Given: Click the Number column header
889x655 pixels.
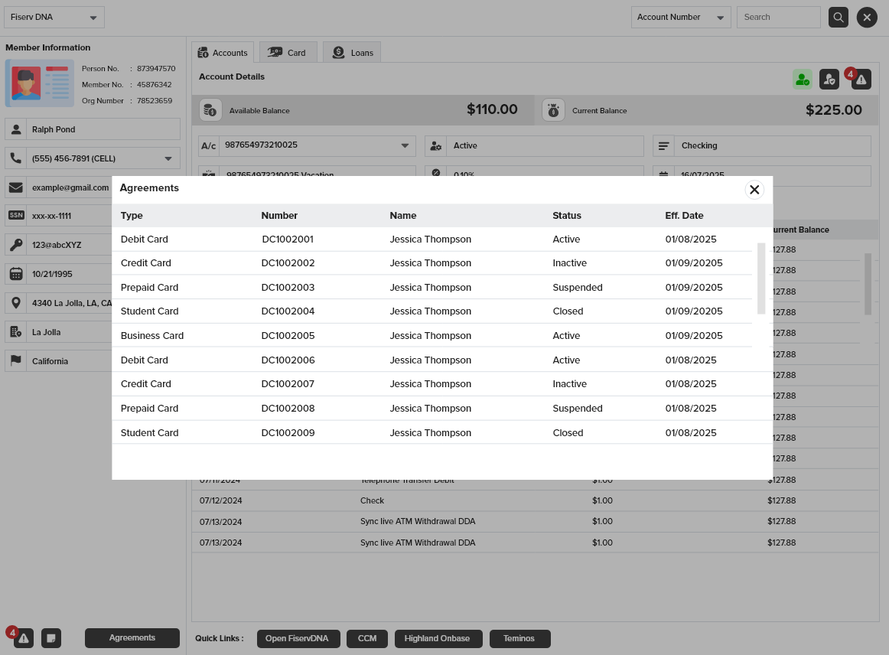Looking at the screenshot, I should coord(279,216).
